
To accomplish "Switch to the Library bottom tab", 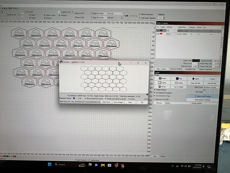I will (163, 156).
